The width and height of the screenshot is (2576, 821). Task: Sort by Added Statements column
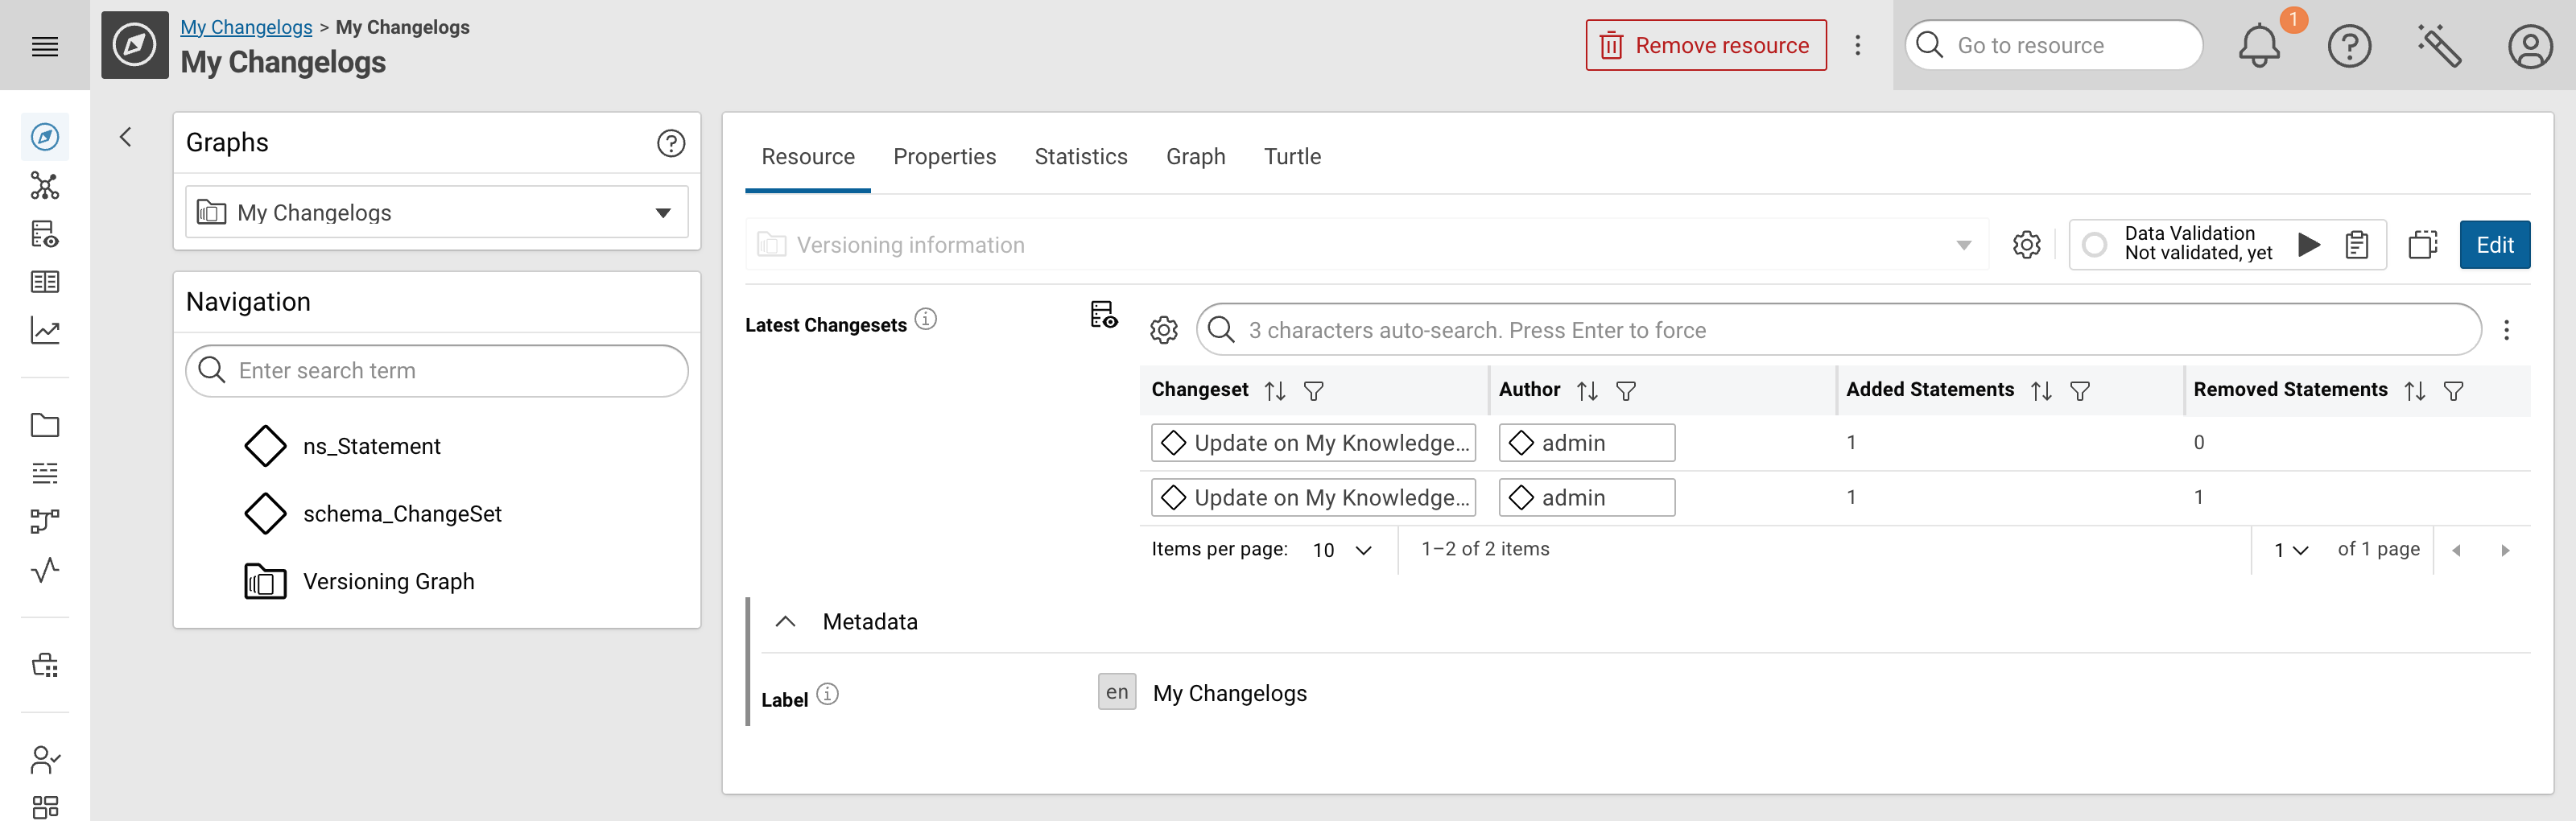coord(2041,391)
